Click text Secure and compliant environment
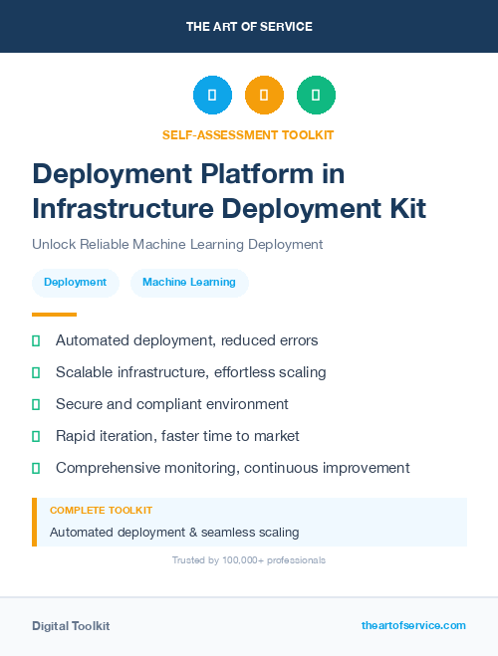 click(172, 404)
